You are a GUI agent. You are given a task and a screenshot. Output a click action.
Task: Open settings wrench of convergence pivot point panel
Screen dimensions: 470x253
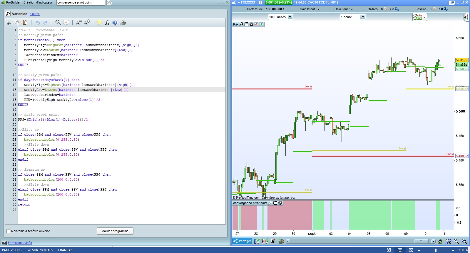270,203
